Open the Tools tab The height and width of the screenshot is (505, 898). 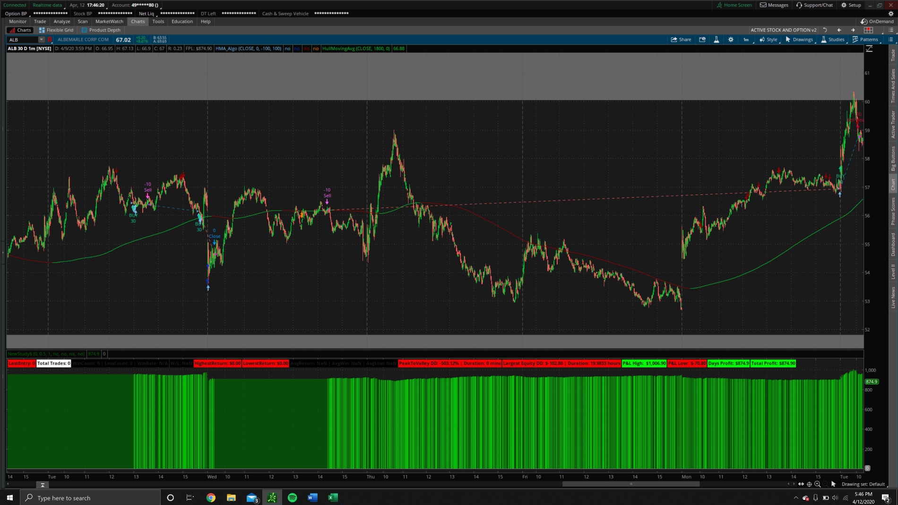click(x=158, y=21)
